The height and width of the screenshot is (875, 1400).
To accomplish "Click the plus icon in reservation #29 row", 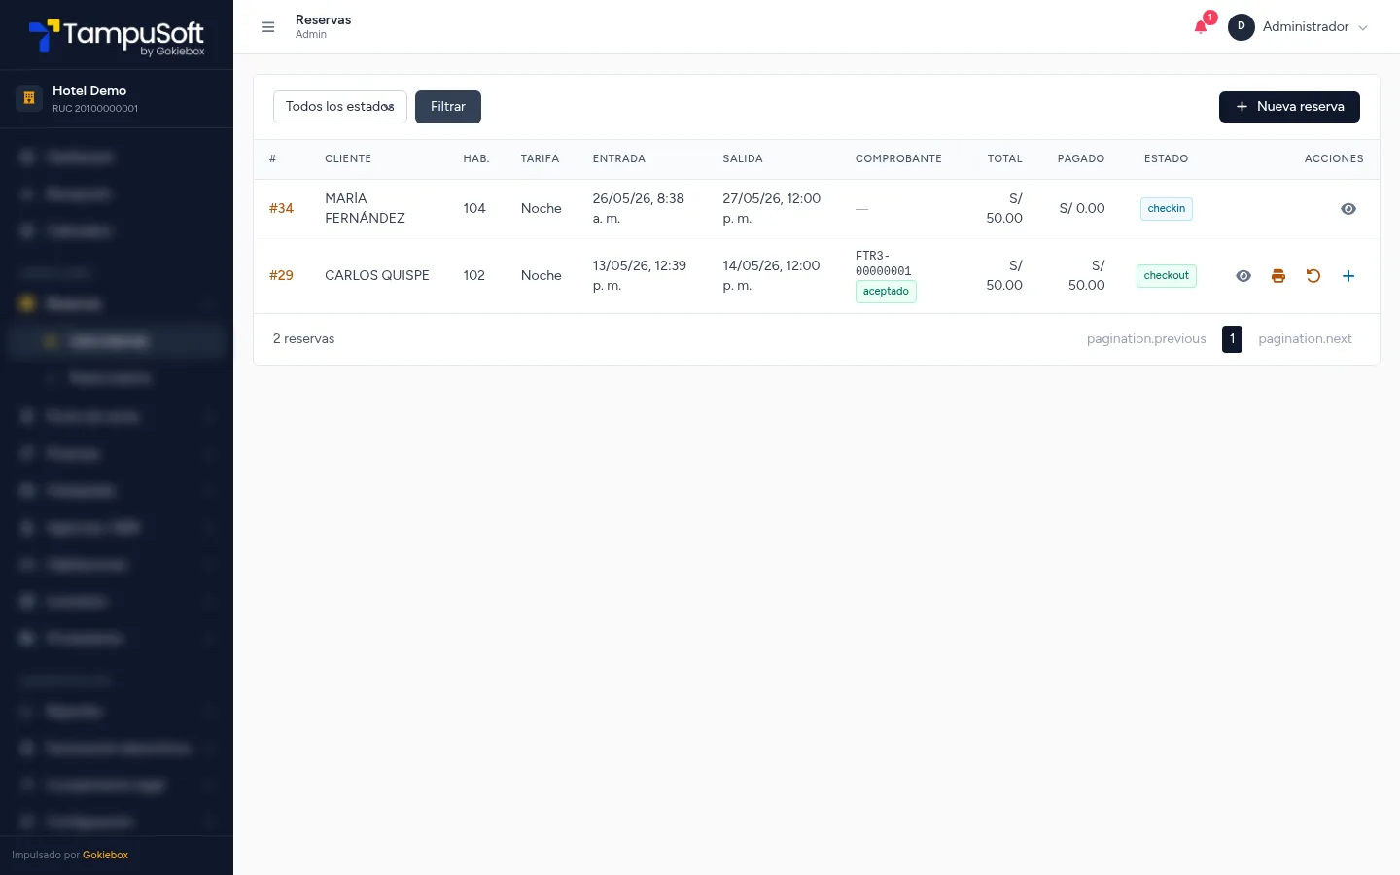I will (1348, 276).
